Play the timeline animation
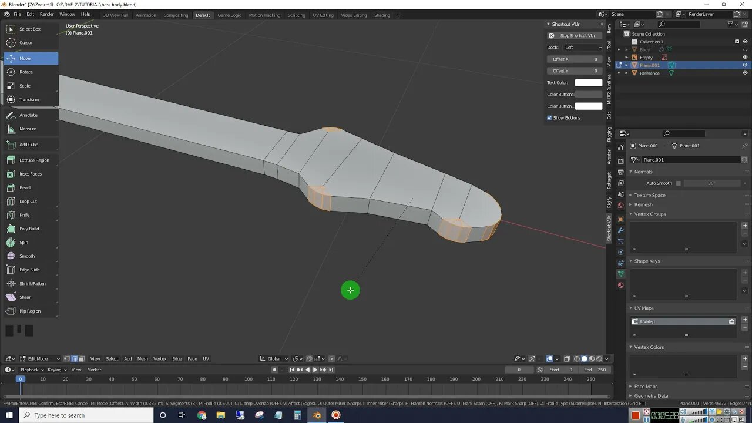 tap(315, 370)
